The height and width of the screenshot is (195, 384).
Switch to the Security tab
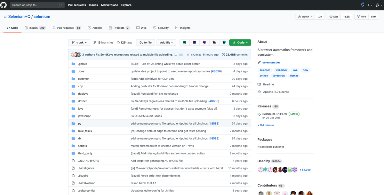(x=161, y=28)
